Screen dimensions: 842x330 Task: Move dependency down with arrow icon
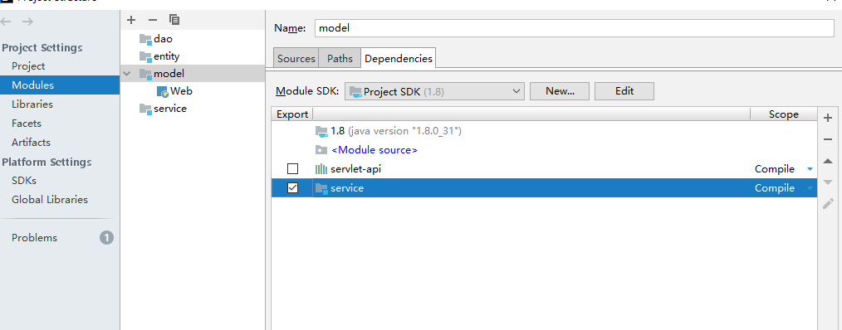tap(828, 182)
